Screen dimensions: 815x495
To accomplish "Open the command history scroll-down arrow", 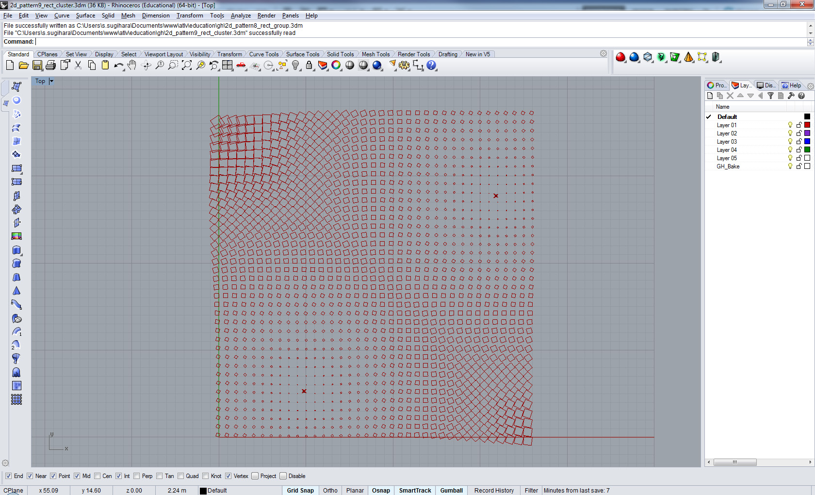I will pos(810,33).
